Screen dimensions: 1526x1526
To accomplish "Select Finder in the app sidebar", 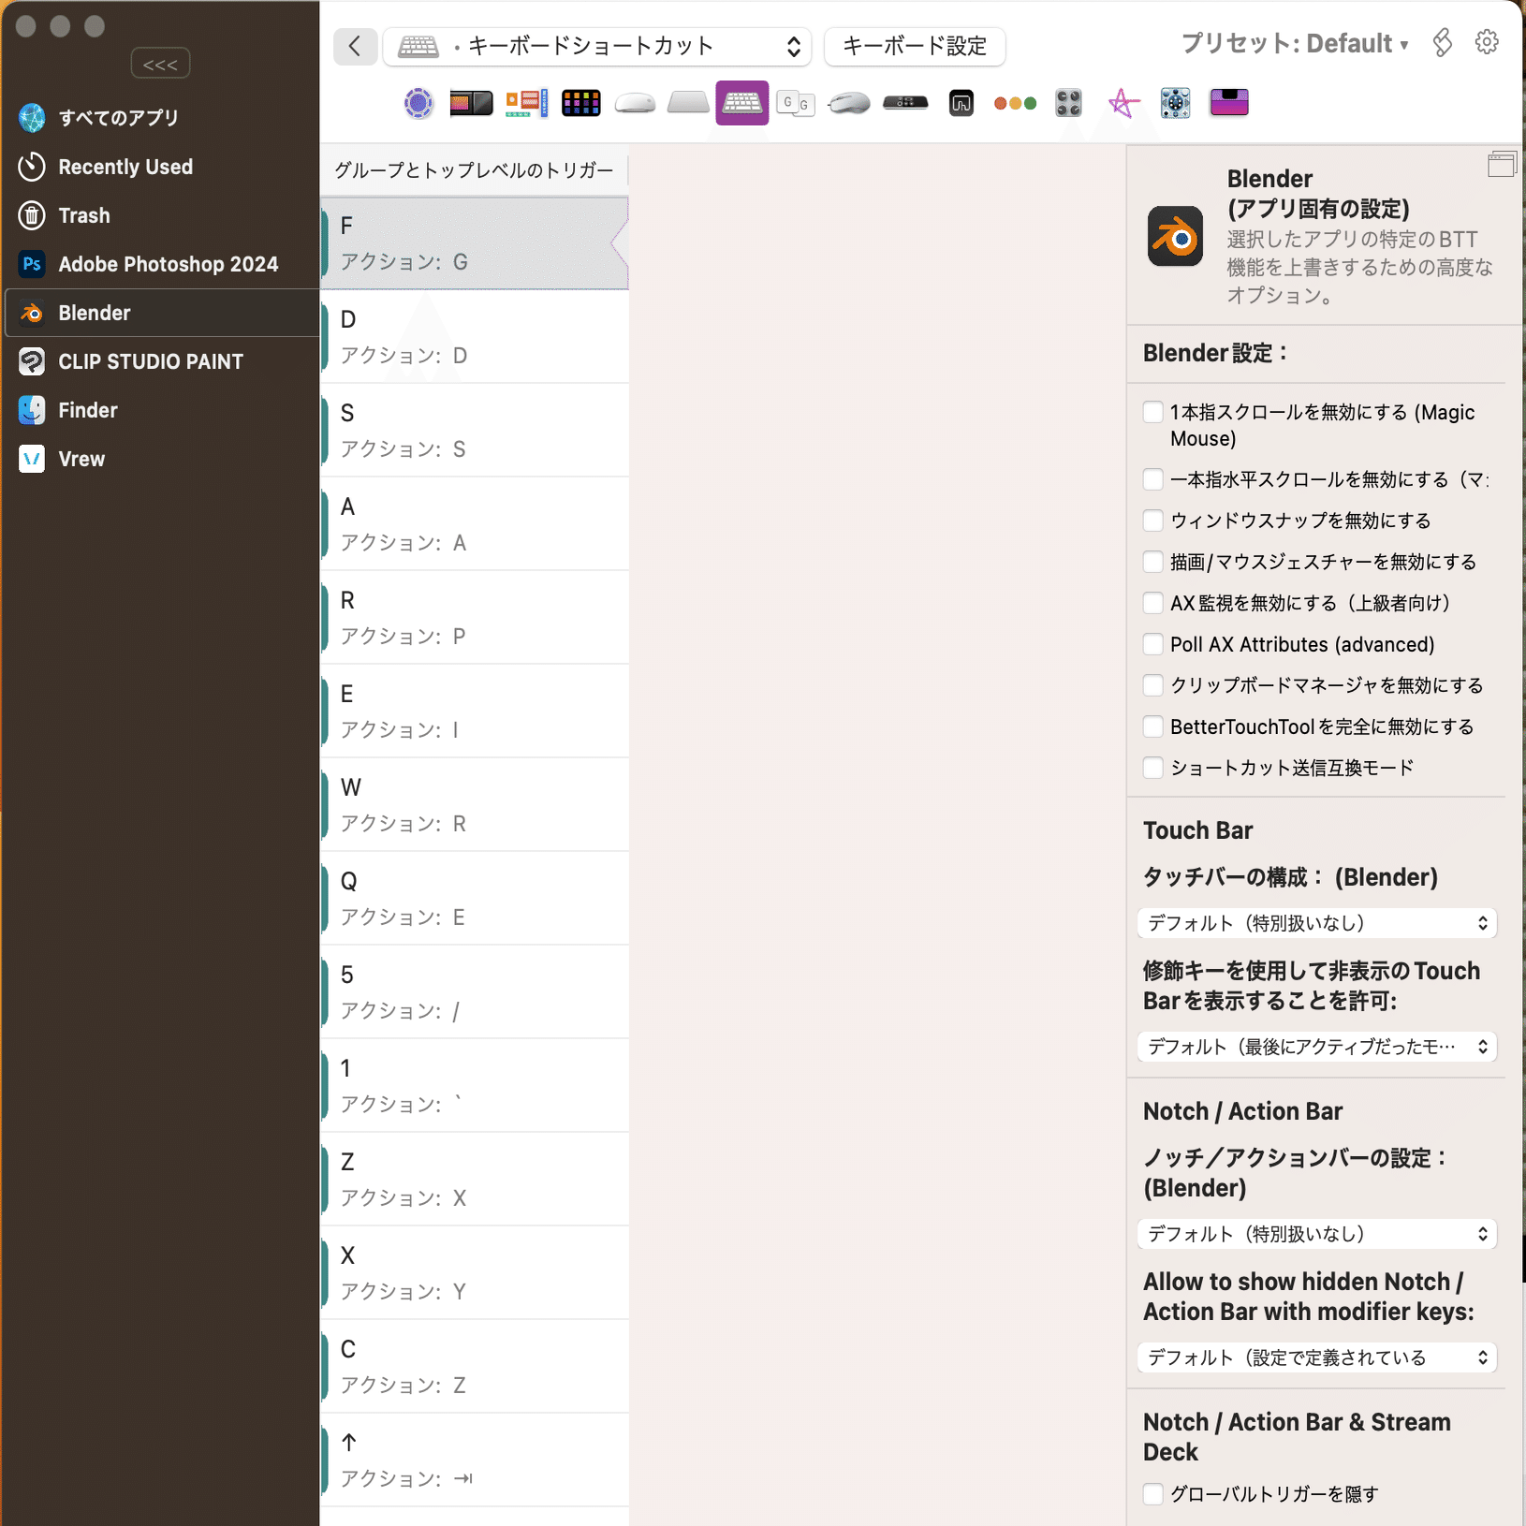I will point(163,410).
